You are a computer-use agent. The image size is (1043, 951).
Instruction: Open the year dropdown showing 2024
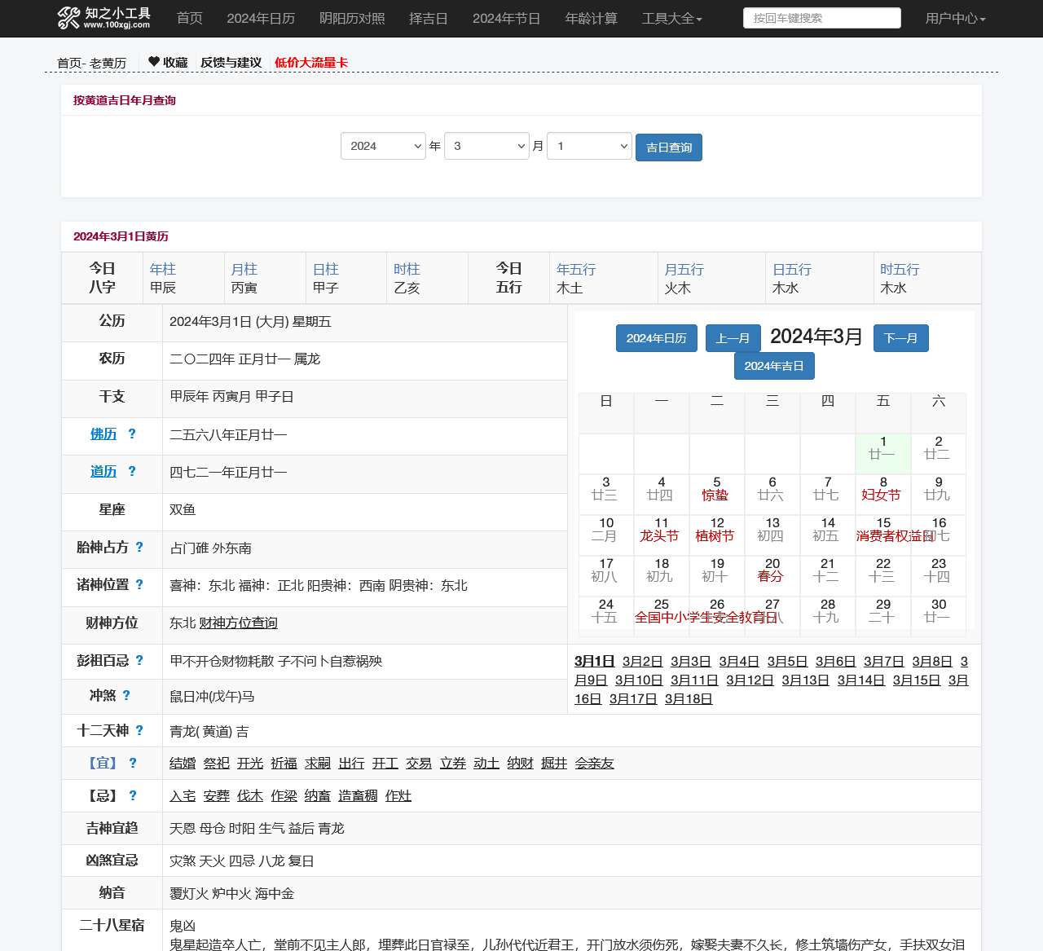[383, 146]
